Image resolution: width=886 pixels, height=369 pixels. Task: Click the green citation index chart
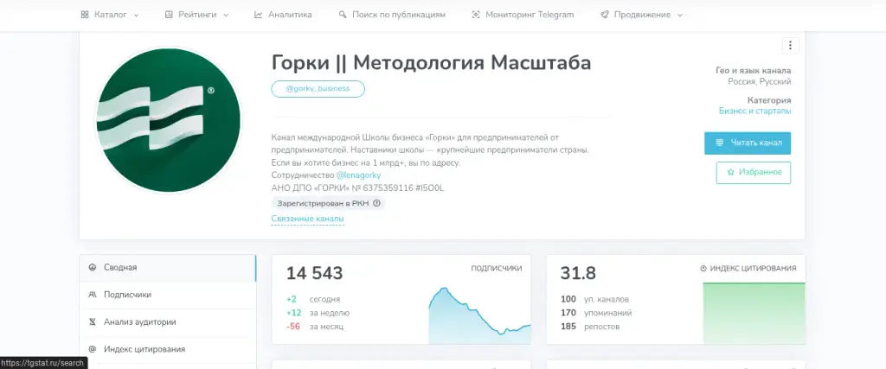click(754, 313)
